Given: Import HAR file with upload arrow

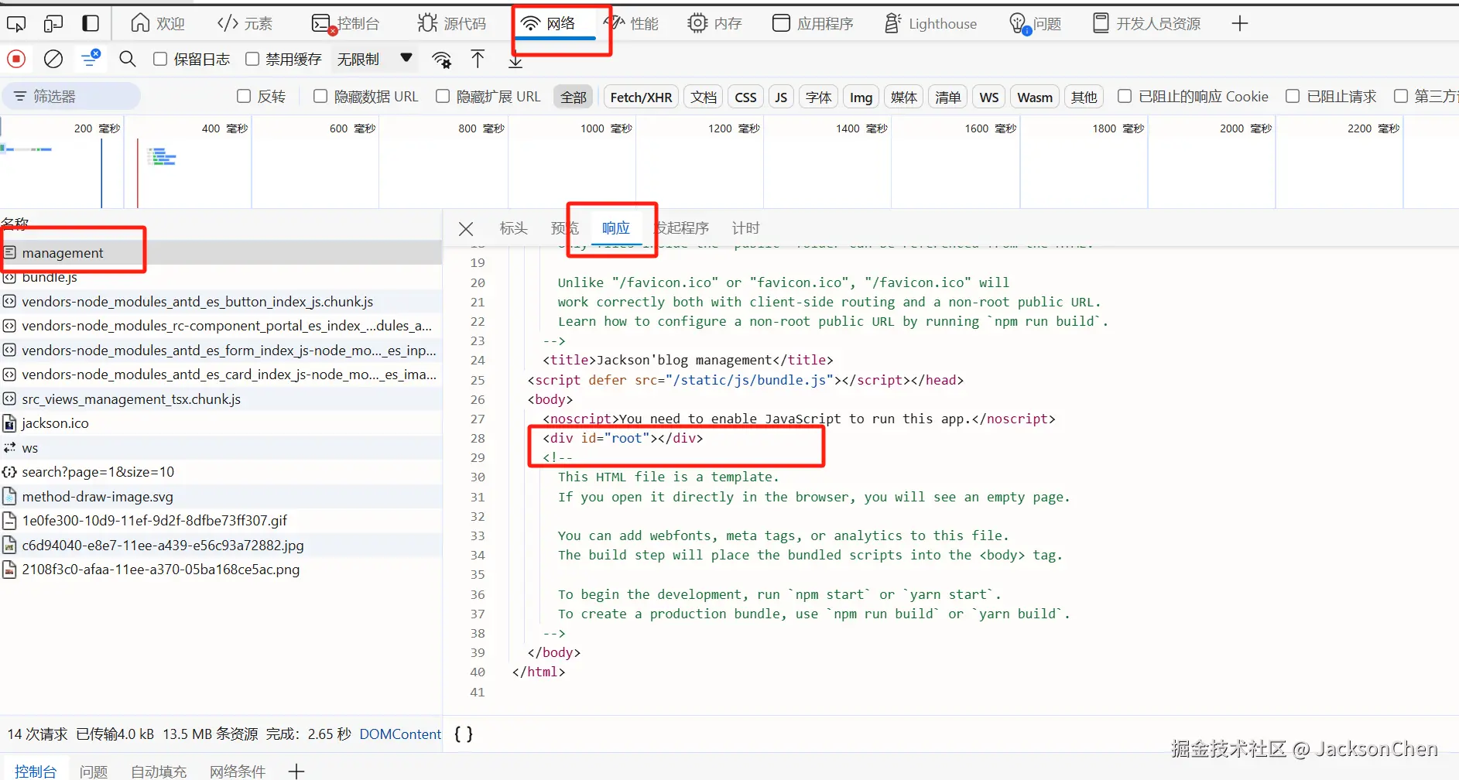Looking at the screenshot, I should click(x=478, y=59).
